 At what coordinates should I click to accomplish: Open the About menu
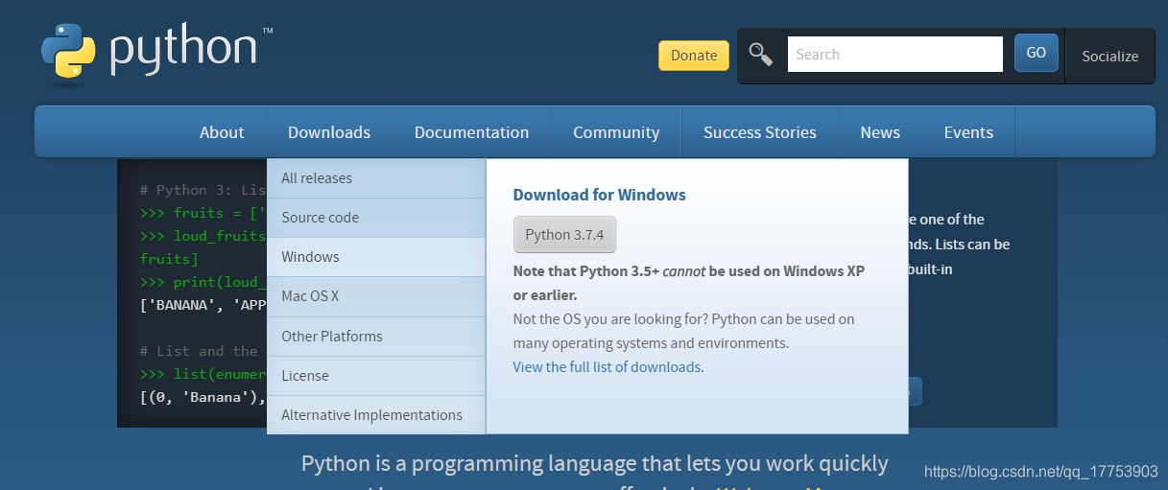click(222, 132)
